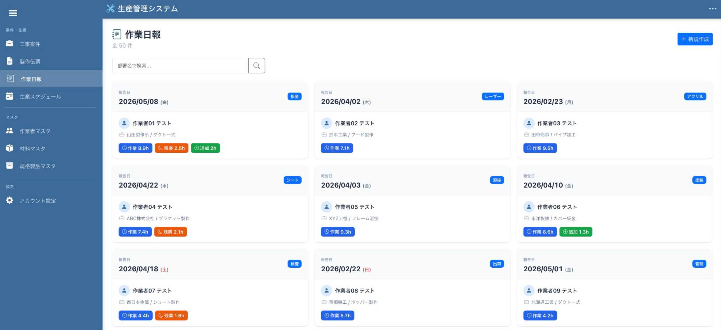Click the 新規作成 button
Image resolution: width=721 pixels, height=330 pixels.
(695, 39)
